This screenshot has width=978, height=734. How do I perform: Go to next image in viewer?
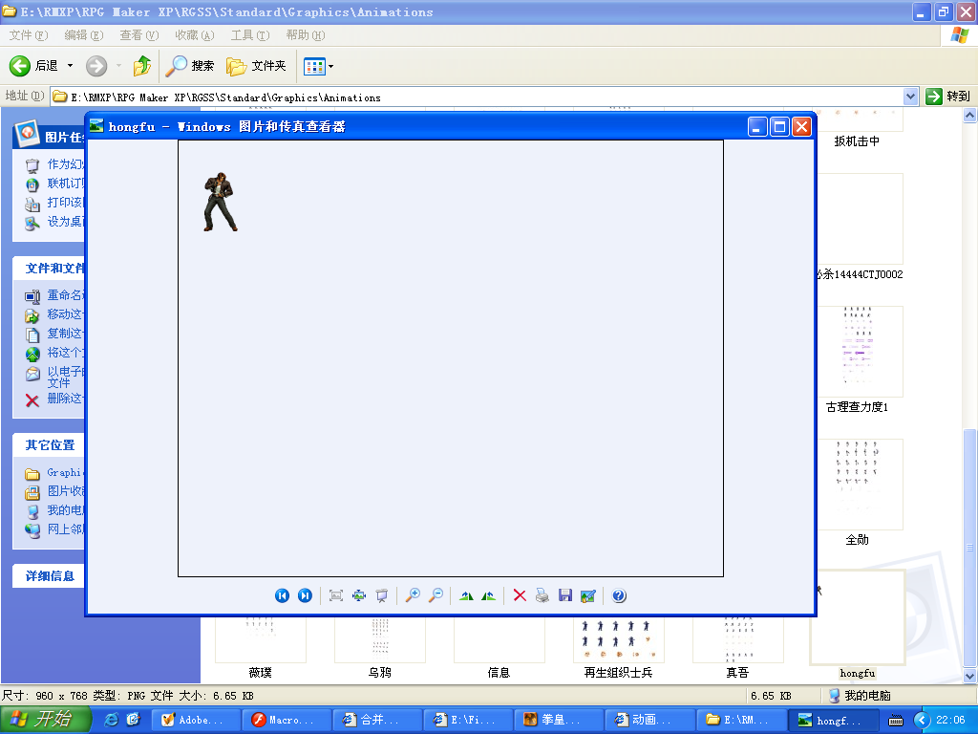click(x=305, y=595)
